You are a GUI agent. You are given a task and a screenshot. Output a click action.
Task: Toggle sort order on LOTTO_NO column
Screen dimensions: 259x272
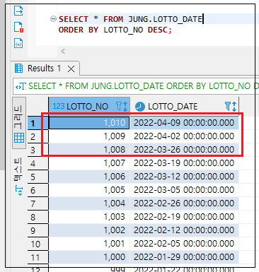(x=125, y=107)
